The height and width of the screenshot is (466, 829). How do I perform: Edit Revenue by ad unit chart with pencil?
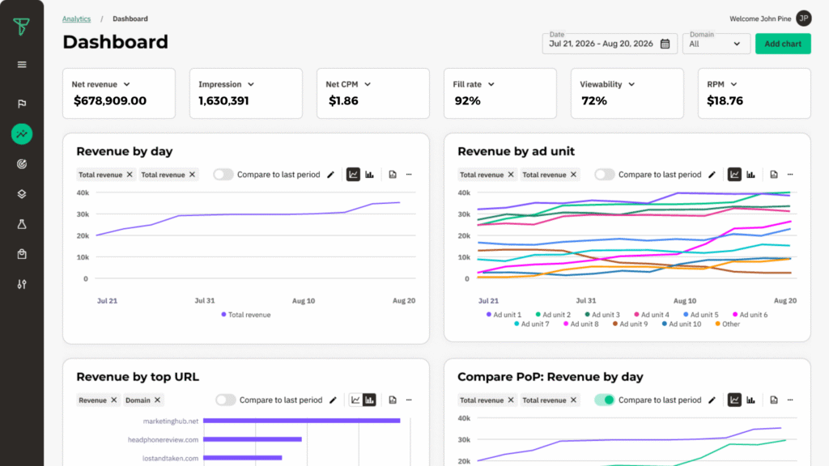[x=712, y=174]
